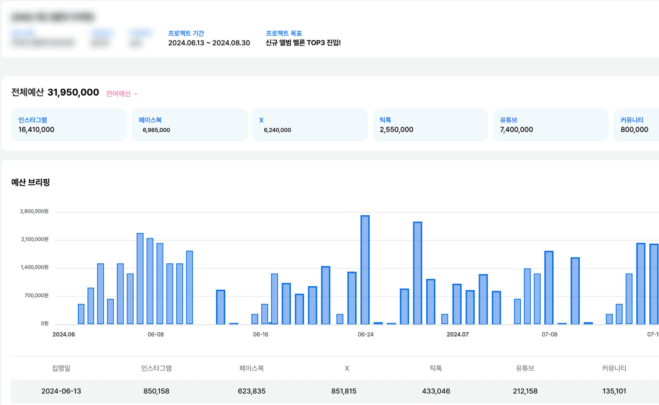Select the 유튜브 budget card
The image size is (659, 405).
coord(551,125)
